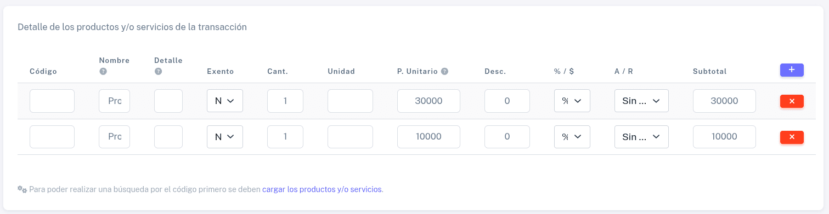
Task: Open Exento dropdown in the 10000 row
Action: click(225, 137)
